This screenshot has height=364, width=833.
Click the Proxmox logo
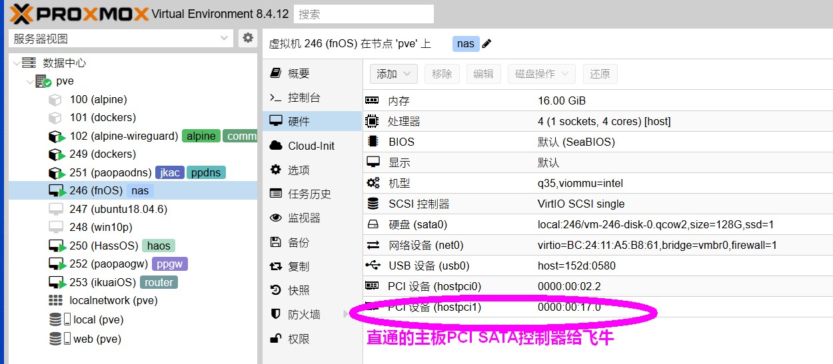coord(79,13)
